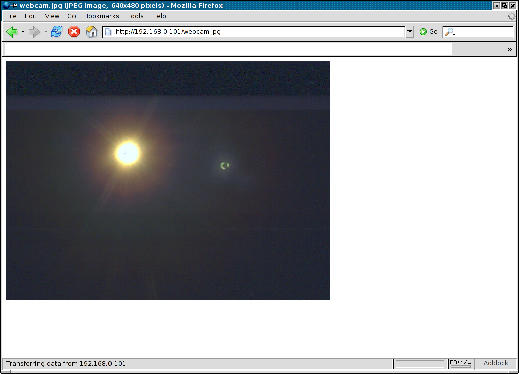Click the green Back arrow button
Screen dimensions: 519x374
coord(12,32)
